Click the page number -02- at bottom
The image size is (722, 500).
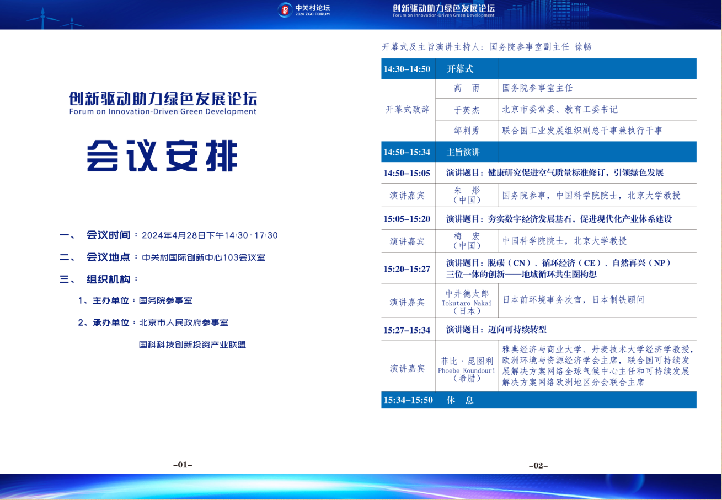click(538, 466)
